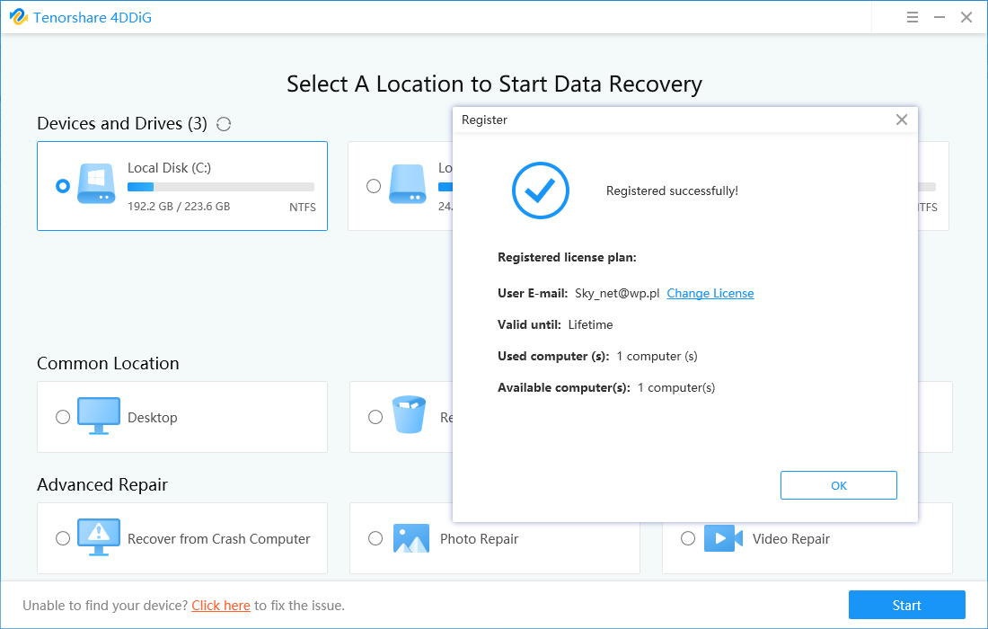Click the Start button

(x=907, y=605)
